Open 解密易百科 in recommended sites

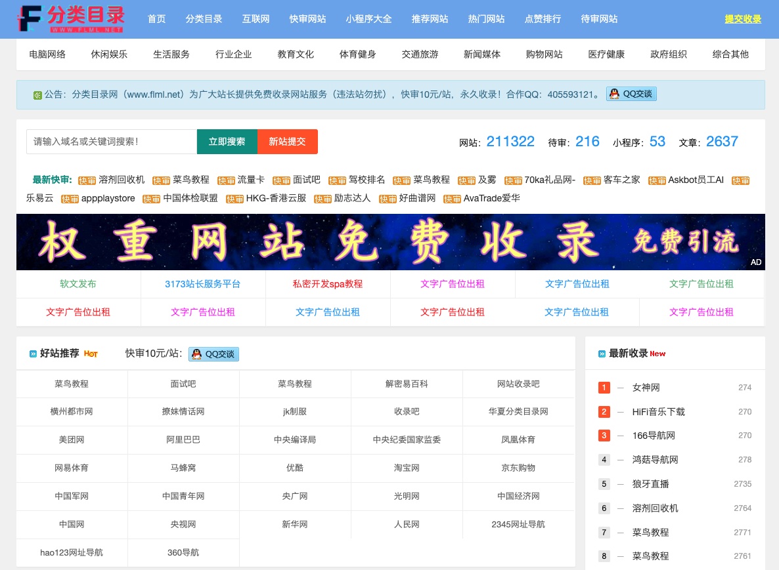(407, 384)
